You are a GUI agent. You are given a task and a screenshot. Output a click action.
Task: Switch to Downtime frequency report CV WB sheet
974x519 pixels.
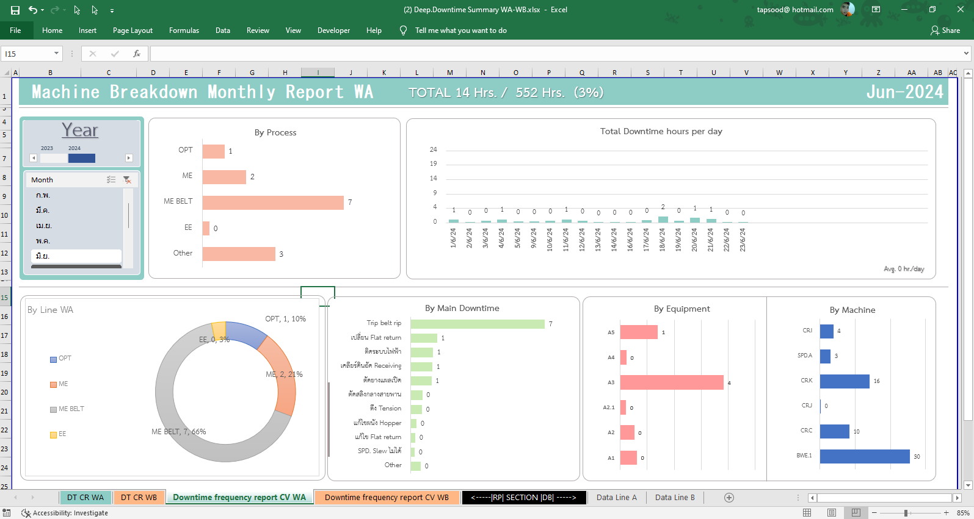[x=387, y=498]
